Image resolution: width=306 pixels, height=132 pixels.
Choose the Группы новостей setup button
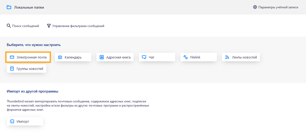click(x=27, y=69)
